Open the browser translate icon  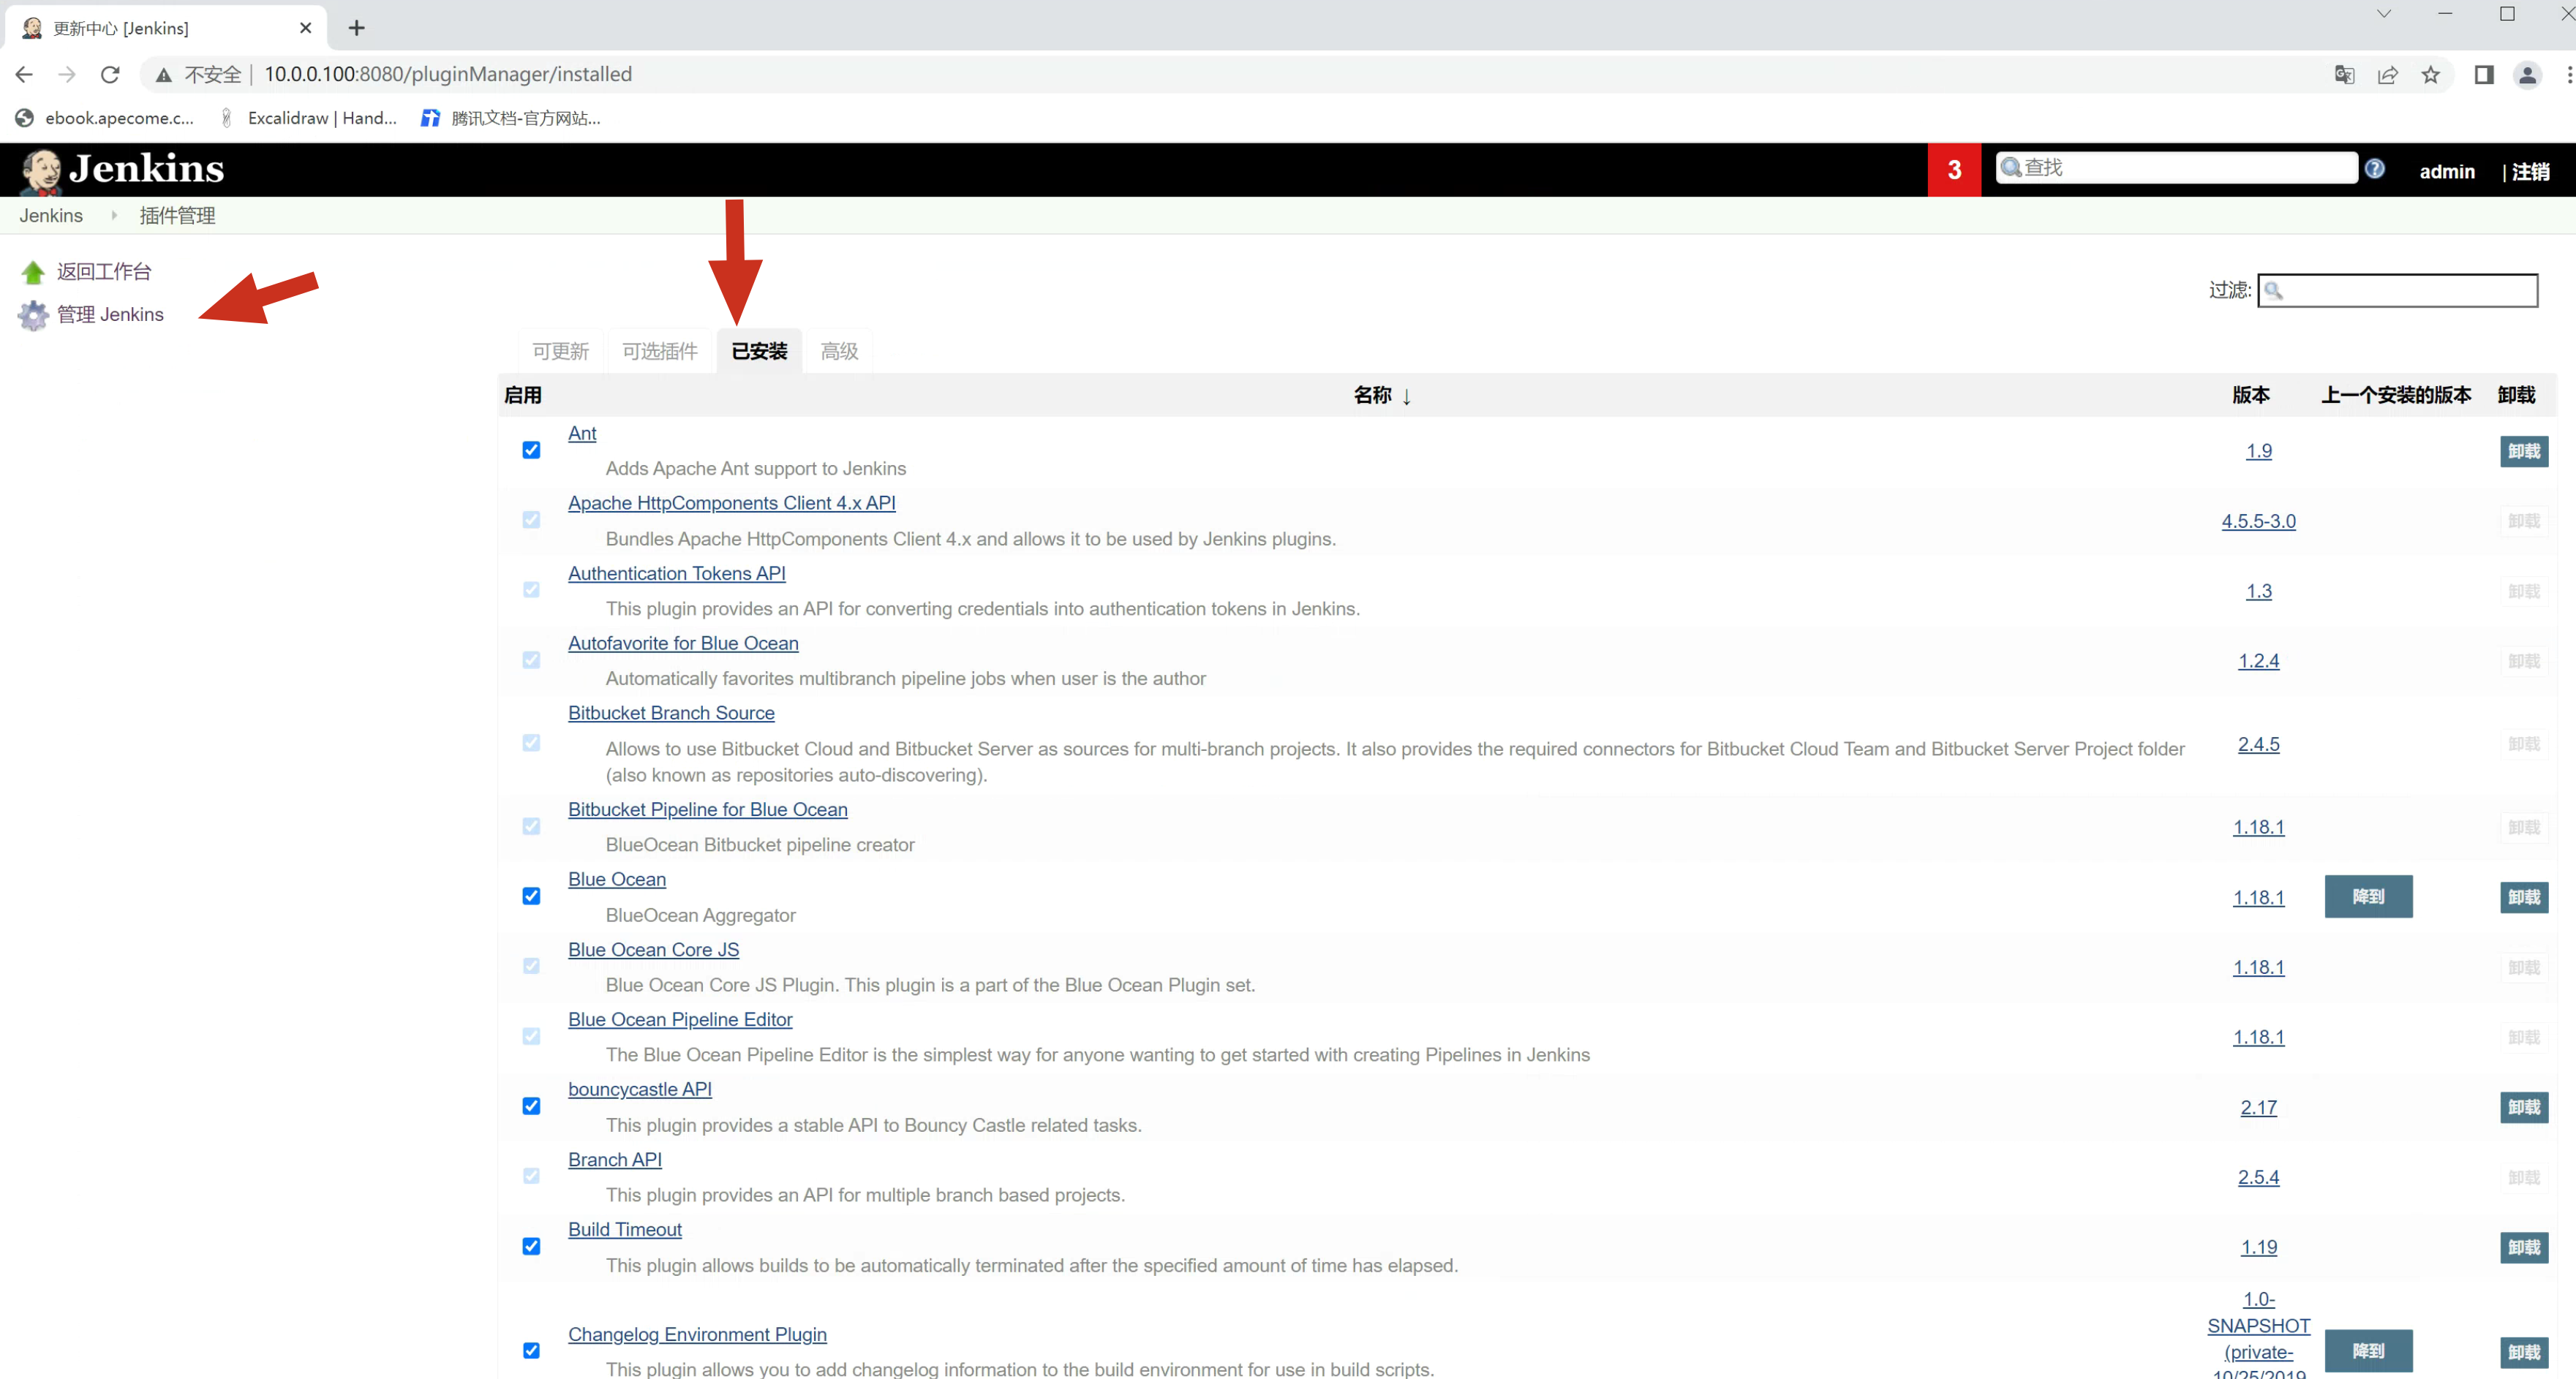tap(2344, 75)
